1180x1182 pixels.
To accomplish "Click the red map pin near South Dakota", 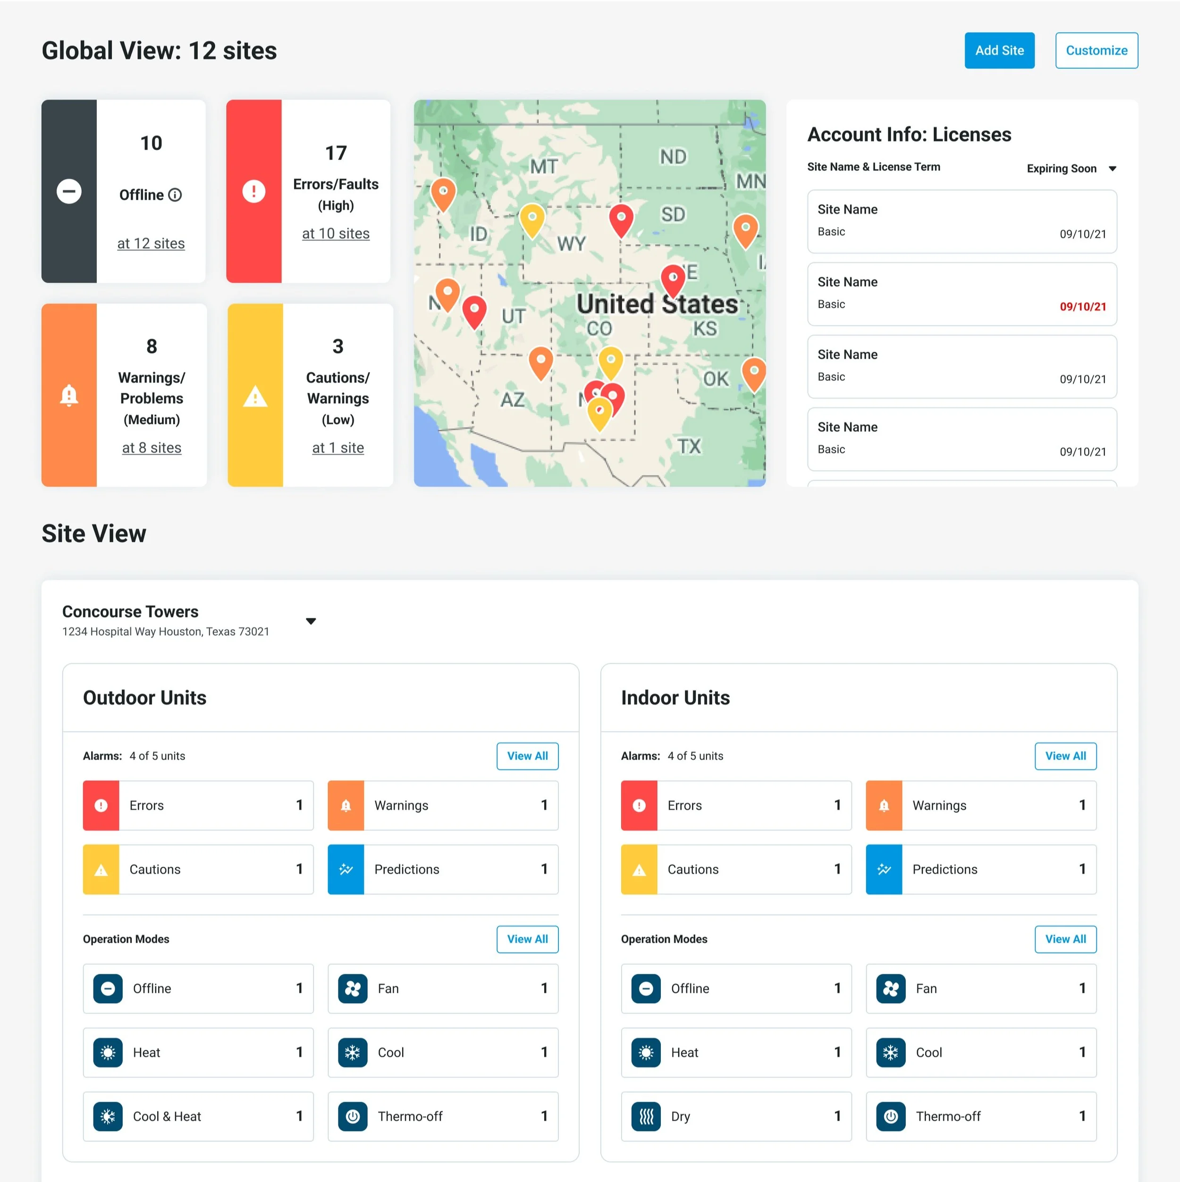I will pyautogui.click(x=621, y=218).
